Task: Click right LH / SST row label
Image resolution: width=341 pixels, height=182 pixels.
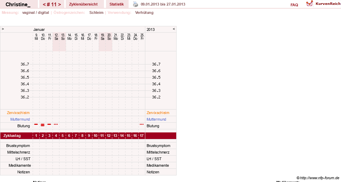Action: [x=154, y=159]
